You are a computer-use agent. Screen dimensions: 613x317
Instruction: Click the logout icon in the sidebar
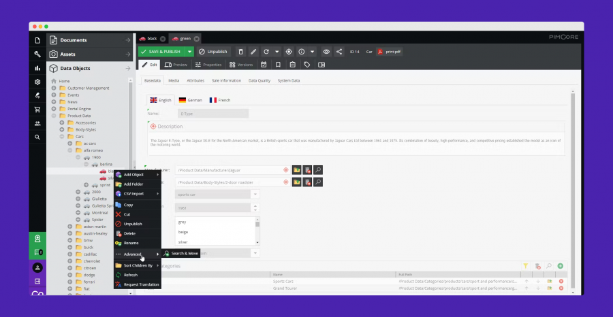coord(37,281)
